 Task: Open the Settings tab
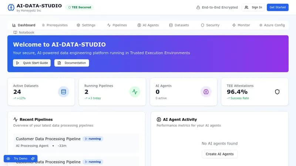pyautogui.click(x=86, y=25)
